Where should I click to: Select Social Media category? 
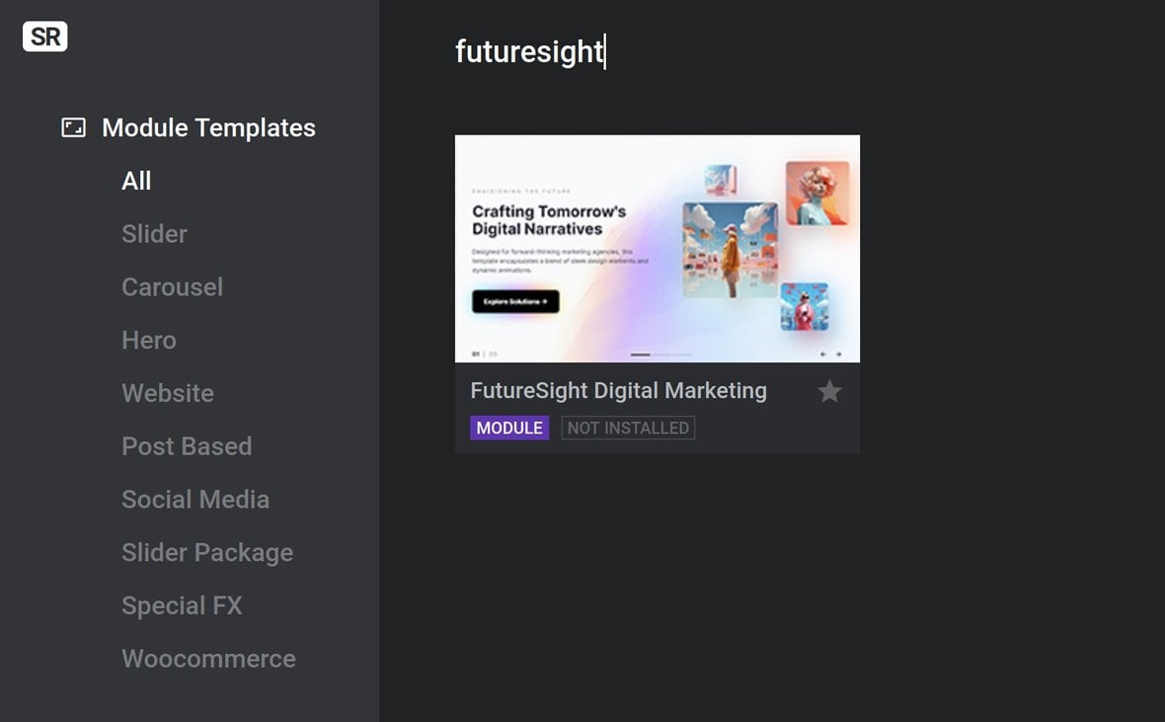tap(195, 500)
